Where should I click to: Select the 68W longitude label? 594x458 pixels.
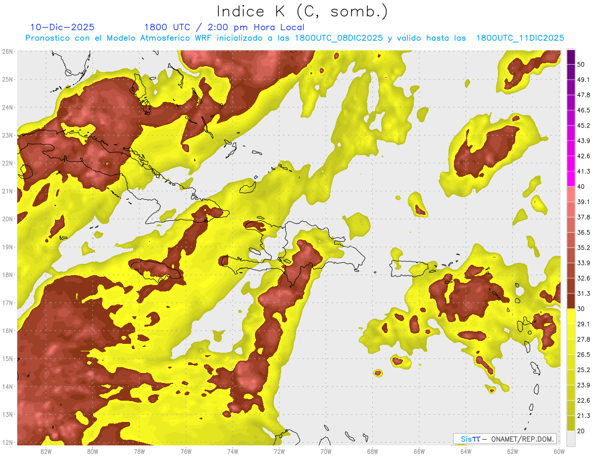coord(372,451)
